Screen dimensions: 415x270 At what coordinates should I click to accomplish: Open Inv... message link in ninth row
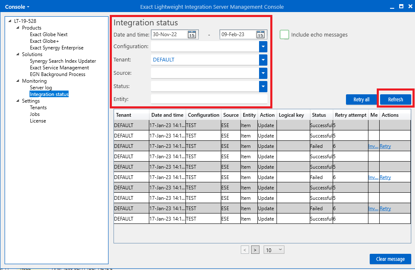373,209
